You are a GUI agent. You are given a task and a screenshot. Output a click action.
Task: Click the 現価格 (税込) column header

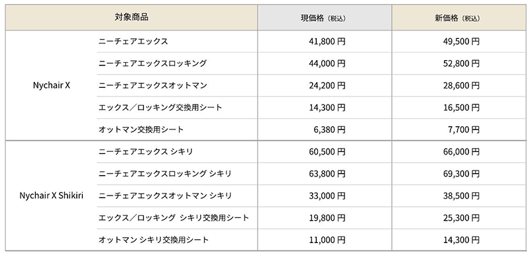325,18
